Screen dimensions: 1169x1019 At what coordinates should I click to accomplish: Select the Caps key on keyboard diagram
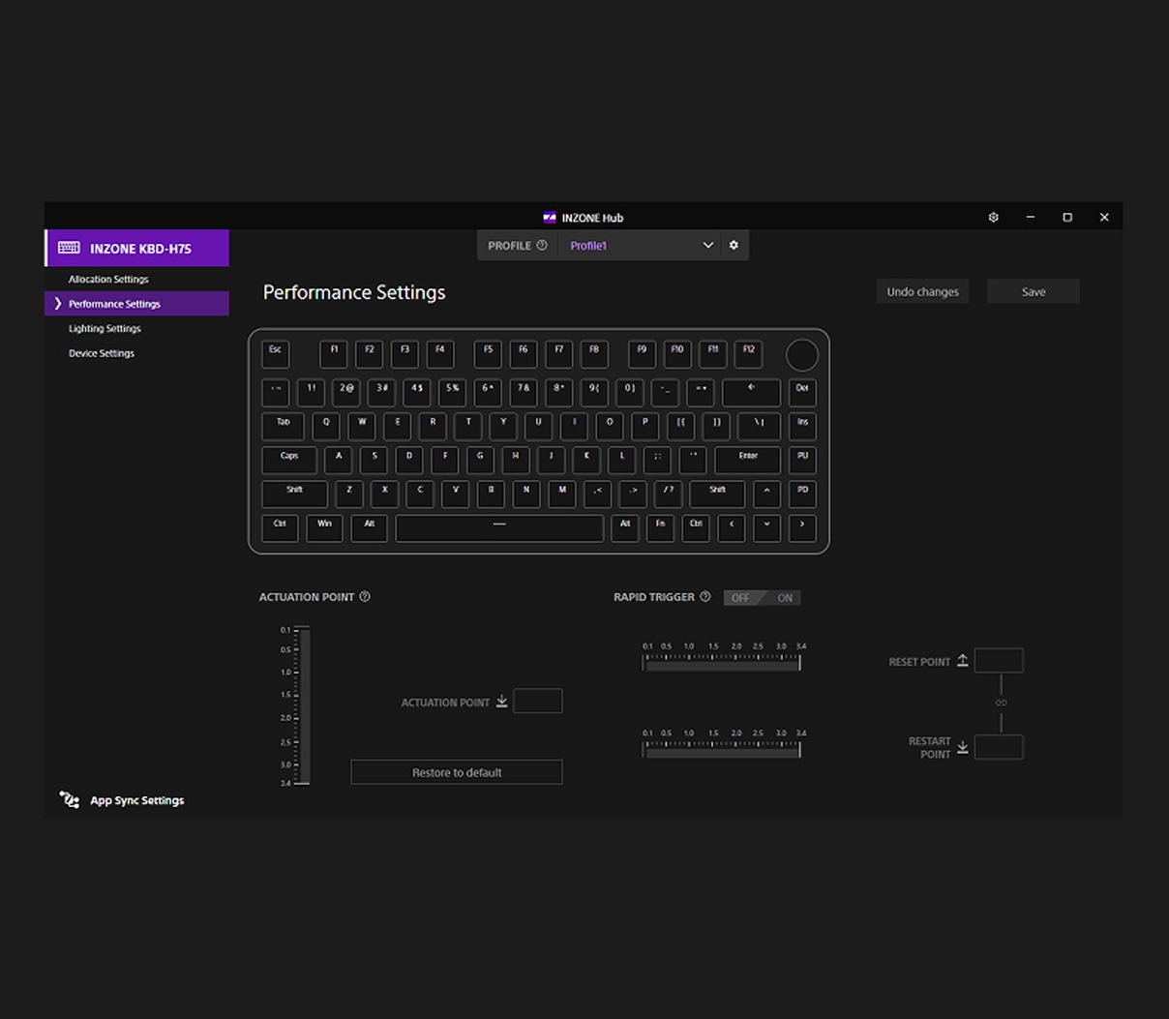(289, 461)
